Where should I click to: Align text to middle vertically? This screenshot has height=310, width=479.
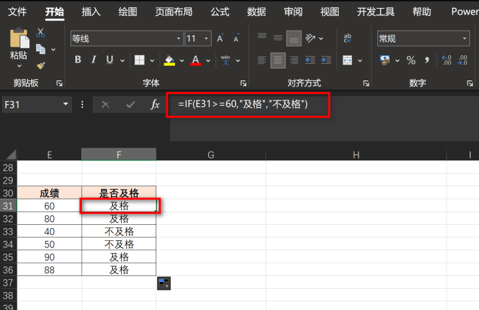278,38
